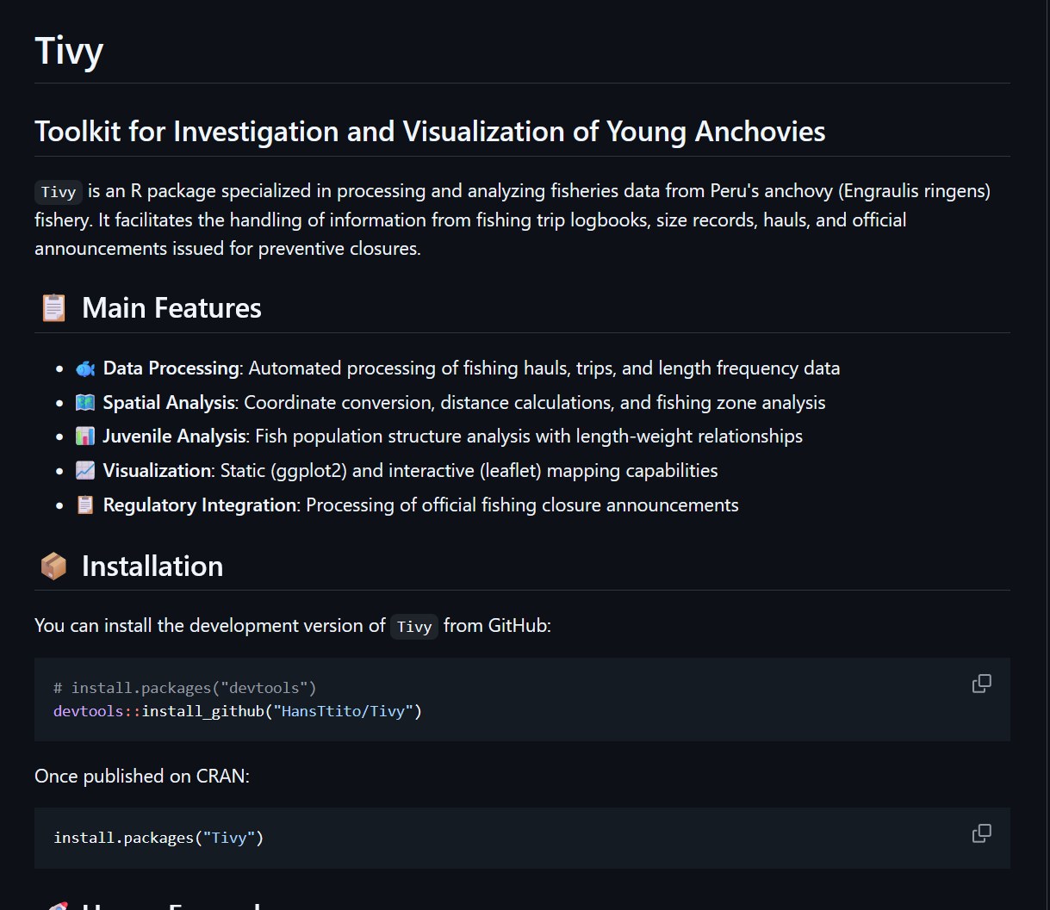Click the bold Juvenile Analysis label
Viewport: 1050px width, 910px height.
(x=174, y=436)
